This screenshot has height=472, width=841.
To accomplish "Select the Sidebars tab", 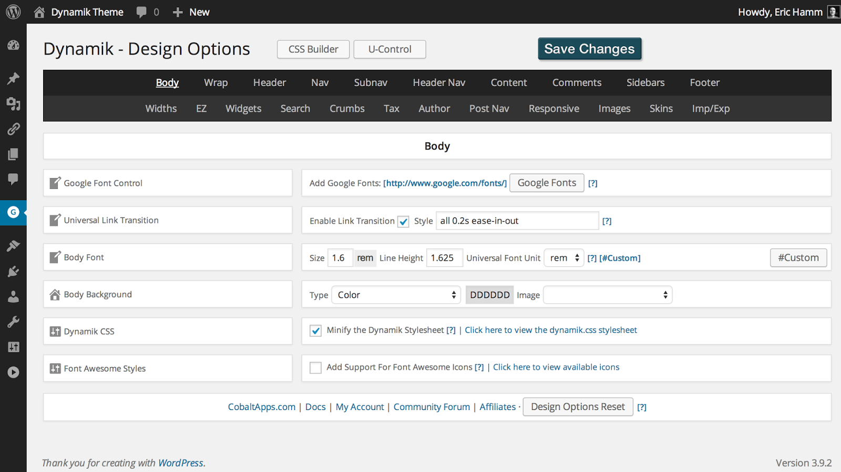I will pos(645,82).
